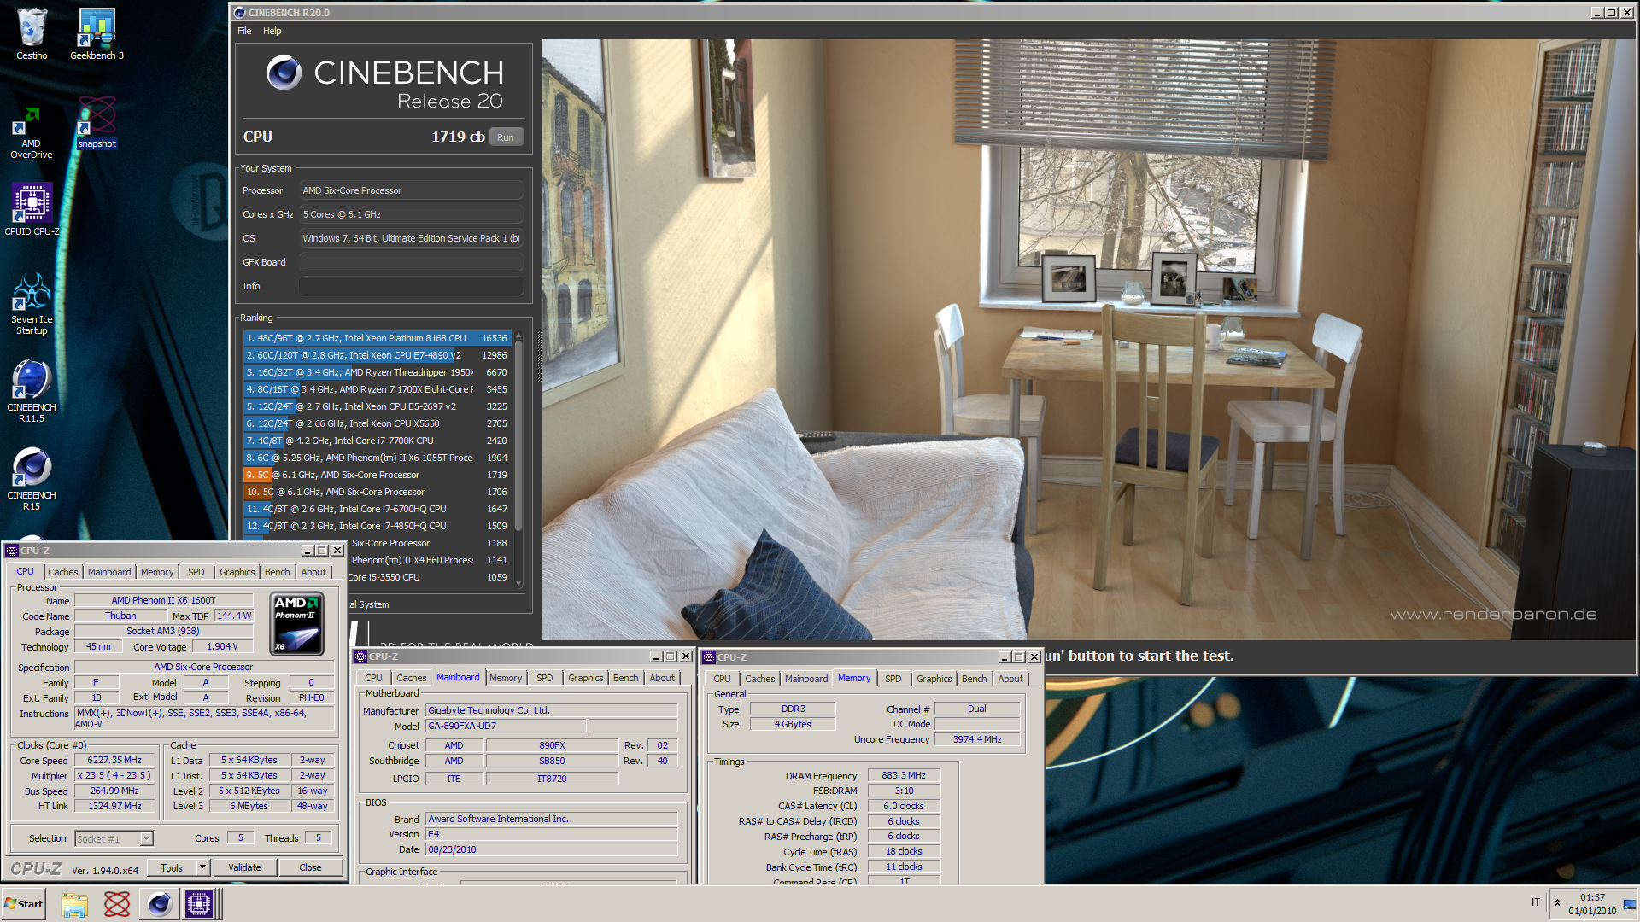
Task: Click the AMD Phenom II logo in CPU-Z
Action: click(296, 623)
